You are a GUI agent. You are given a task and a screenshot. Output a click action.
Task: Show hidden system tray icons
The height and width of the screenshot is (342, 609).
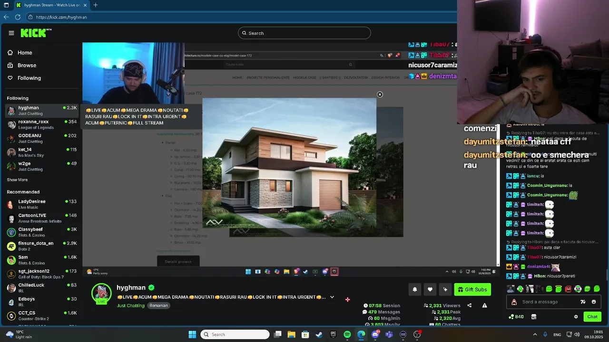coord(535,334)
